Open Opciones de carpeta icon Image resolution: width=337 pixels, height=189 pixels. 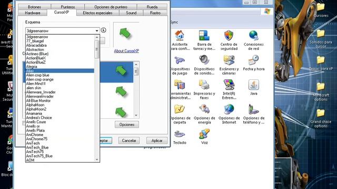pyautogui.click(x=180, y=109)
